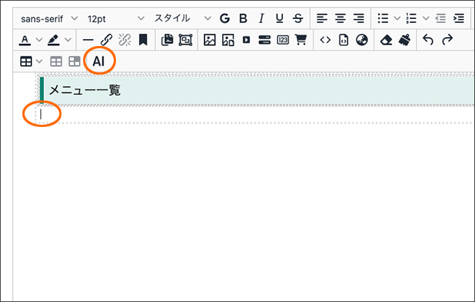Open the sans-serif font family dropdown

[x=49, y=19]
